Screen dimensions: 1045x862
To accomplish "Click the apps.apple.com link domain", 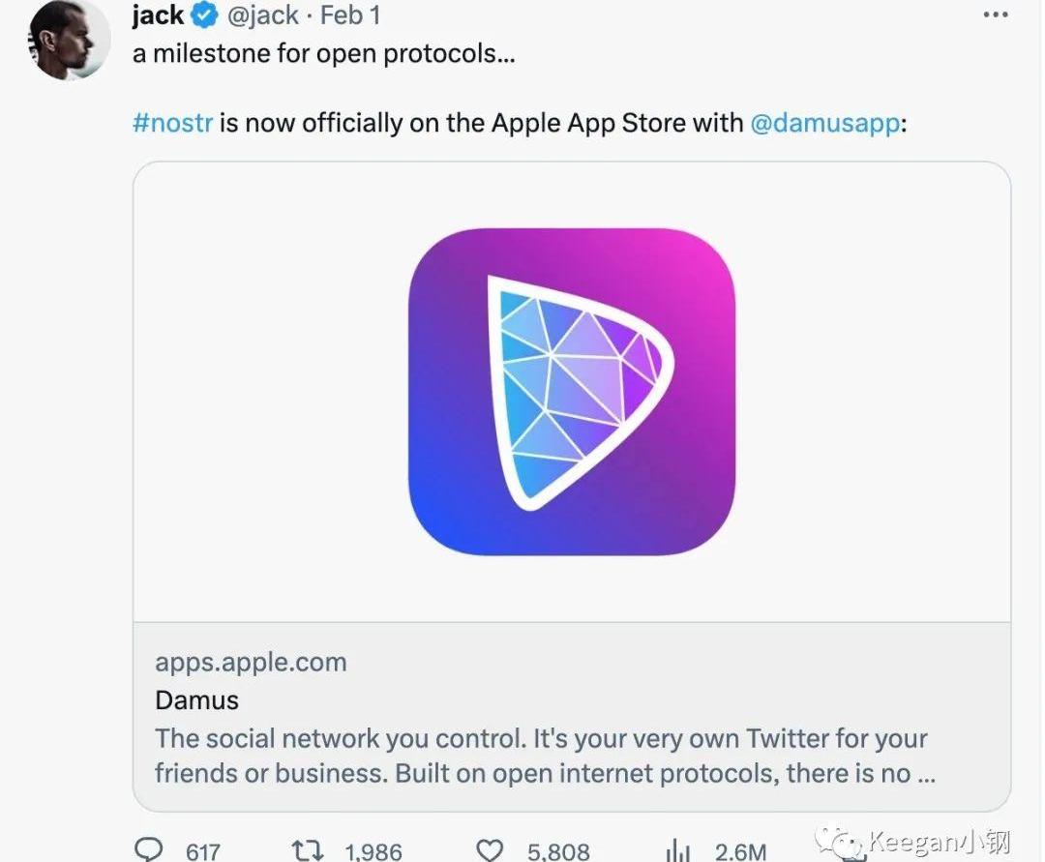I will tap(251, 663).
